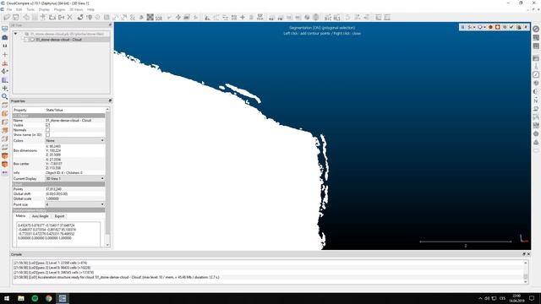The width and height of the screenshot is (541, 304).
Task: Click the crossed-circle plugin icon in right toolbar
Action: 536,29
